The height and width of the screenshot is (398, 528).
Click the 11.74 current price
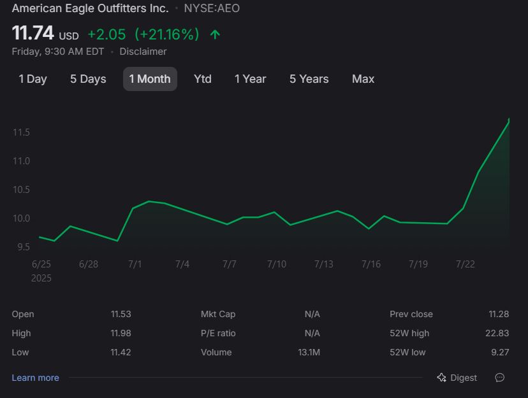(33, 33)
